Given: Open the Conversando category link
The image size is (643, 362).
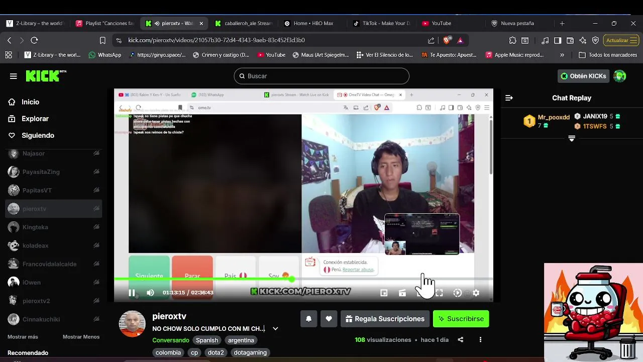Looking at the screenshot, I should click(x=171, y=340).
